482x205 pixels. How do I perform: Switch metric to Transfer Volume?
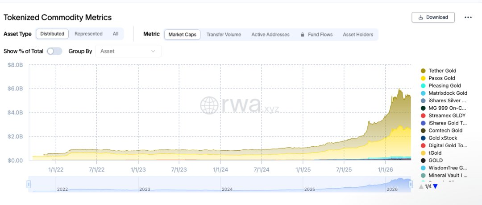[x=224, y=35]
